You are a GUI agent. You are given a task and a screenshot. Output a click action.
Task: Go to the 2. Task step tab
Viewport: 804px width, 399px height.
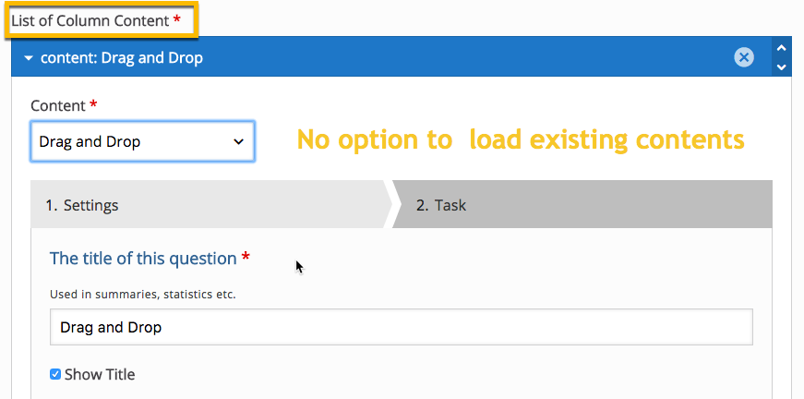[582, 204]
